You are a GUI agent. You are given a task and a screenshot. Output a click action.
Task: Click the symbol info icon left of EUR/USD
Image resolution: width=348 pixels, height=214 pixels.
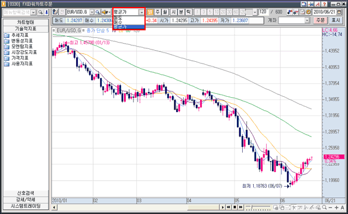click(x=55, y=12)
